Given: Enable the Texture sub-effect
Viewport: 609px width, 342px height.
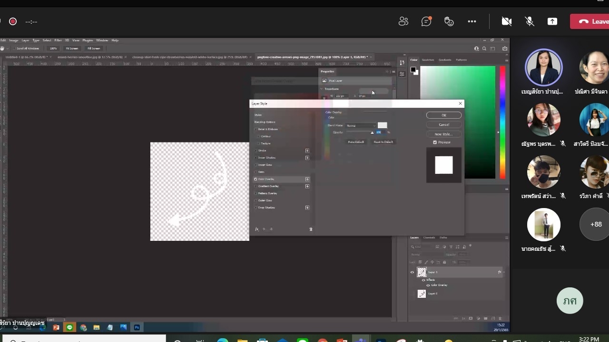Looking at the screenshot, I should point(258,143).
